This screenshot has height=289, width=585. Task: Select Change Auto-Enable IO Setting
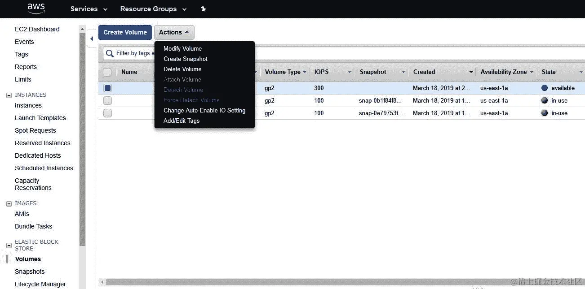pyautogui.click(x=204, y=110)
